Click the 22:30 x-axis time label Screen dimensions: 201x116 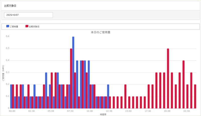point(186,111)
